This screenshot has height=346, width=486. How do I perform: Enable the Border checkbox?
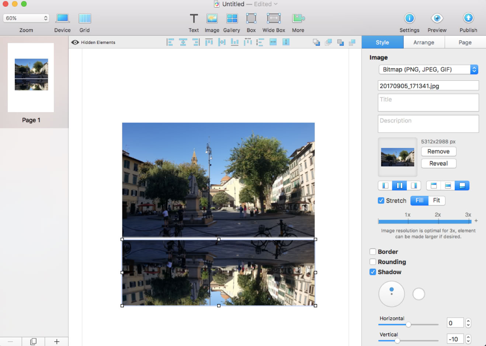coord(373,252)
